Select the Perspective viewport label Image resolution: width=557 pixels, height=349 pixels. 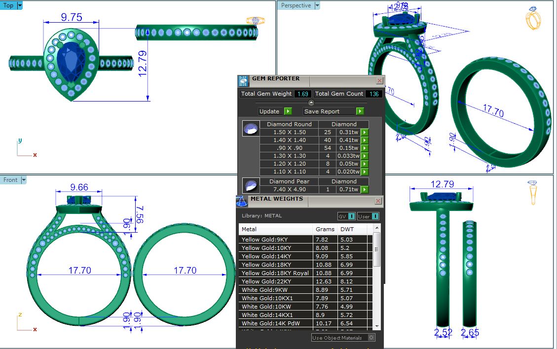click(296, 5)
